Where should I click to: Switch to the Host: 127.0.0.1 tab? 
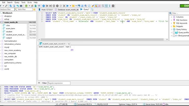tap(46, 9)
